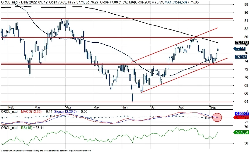The height and width of the screenshot is (152, 249).
Task: Click the 86 price axis label
Action: click(x=246, y=13)
